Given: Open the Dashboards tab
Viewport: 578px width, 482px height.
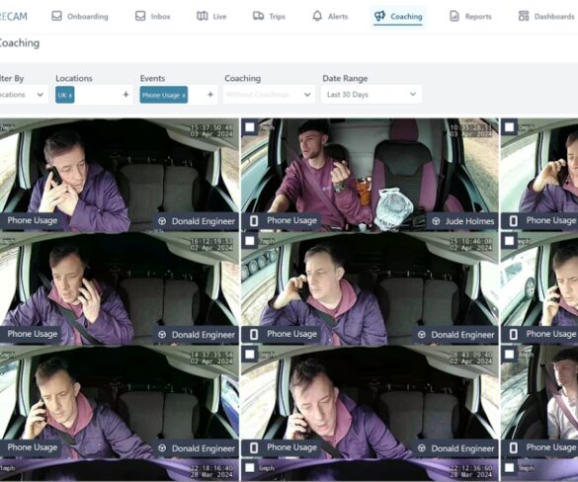Looking at the screenshot, I should 547,16.
